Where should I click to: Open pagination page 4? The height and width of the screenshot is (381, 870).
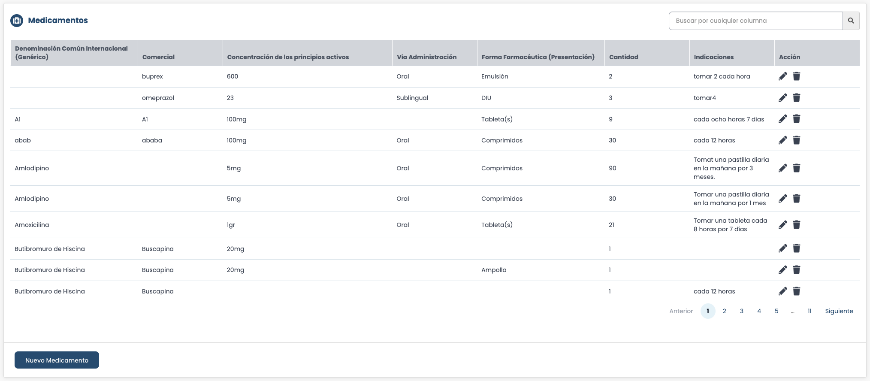click(x=759, y=311)
